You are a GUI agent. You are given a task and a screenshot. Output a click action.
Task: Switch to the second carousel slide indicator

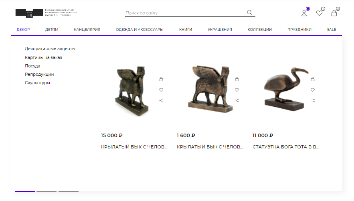pyautogui.click(x=47, y=191)
